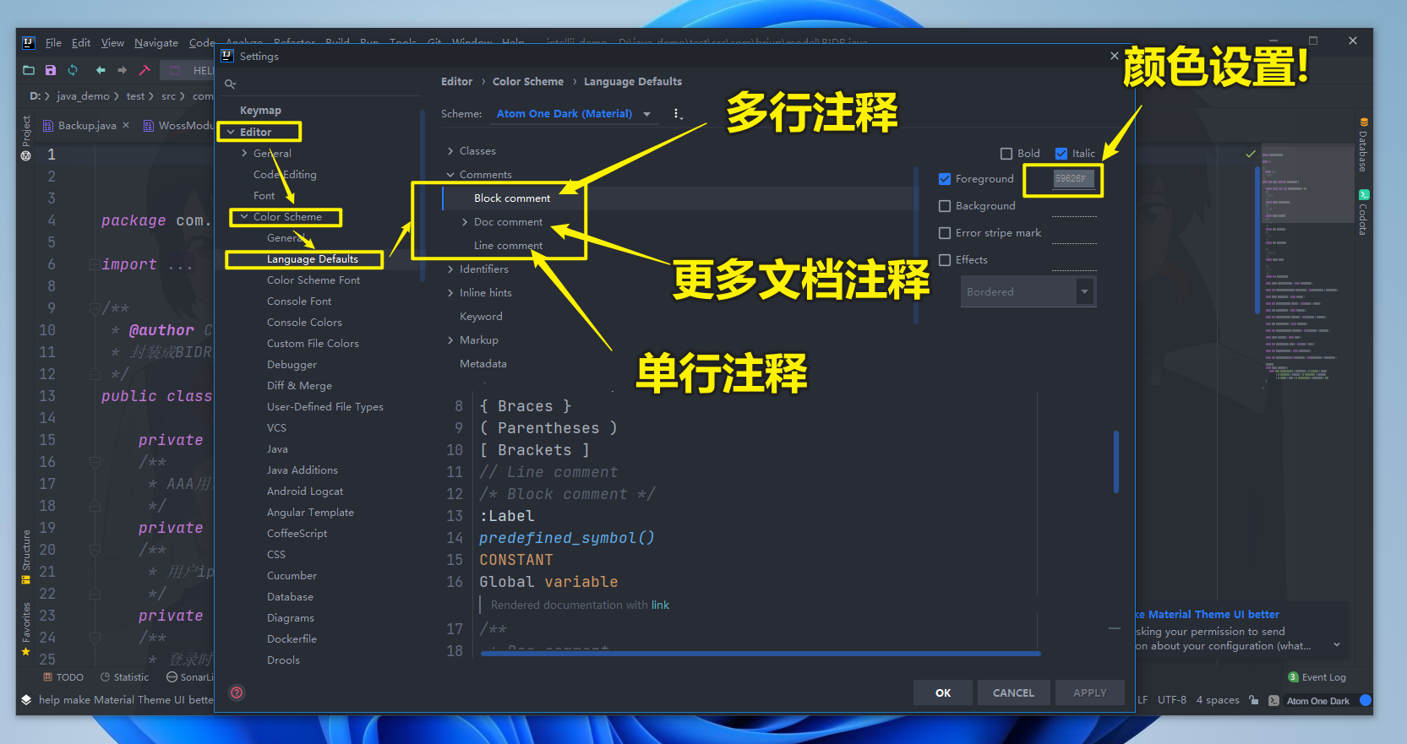Expand the Identifiers node
1407x744 pixels.
tap(450, 269)
